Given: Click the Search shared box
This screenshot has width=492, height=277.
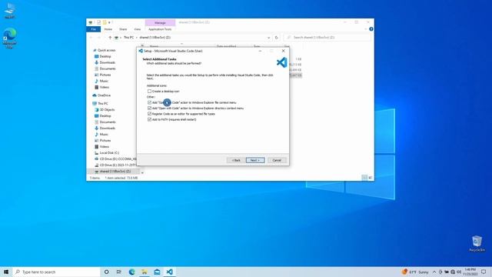Looking at the screenshot, I should pyautogui.click(x=327, y=38).
